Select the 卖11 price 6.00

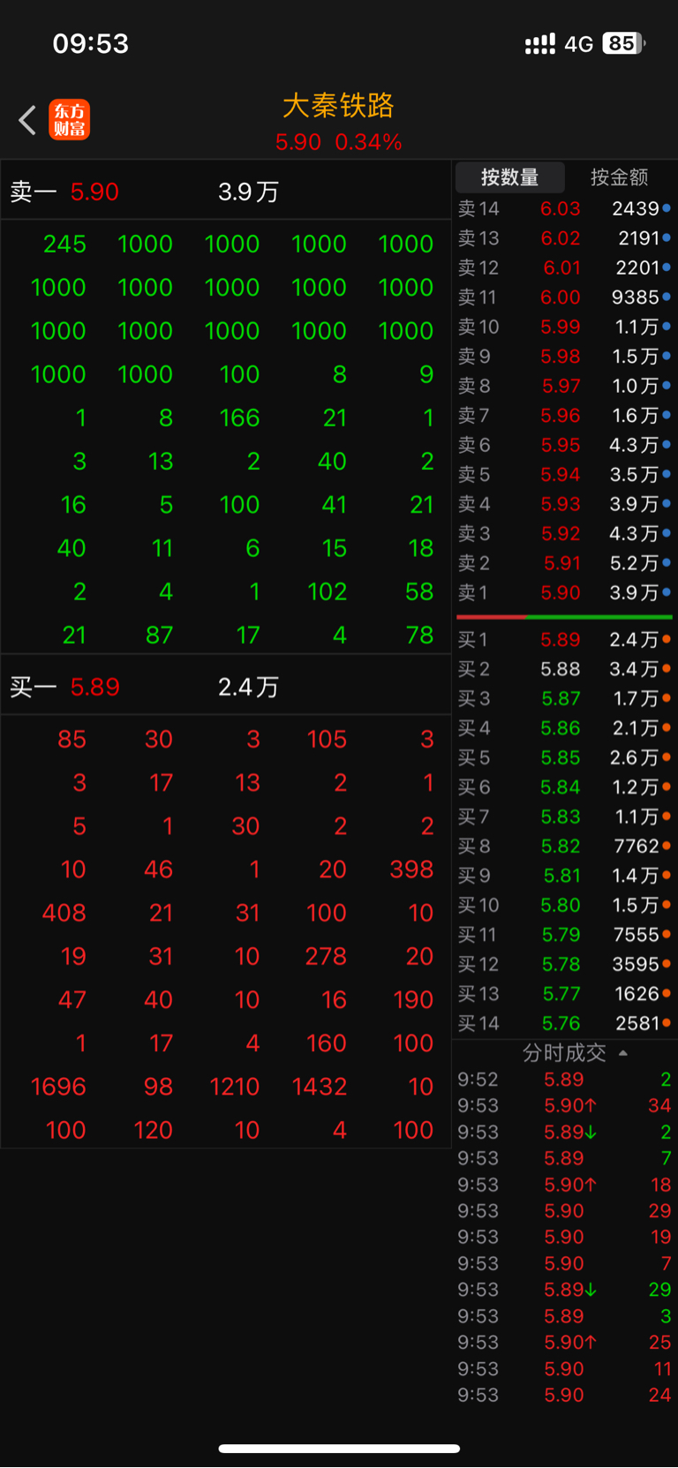(561, 297)
